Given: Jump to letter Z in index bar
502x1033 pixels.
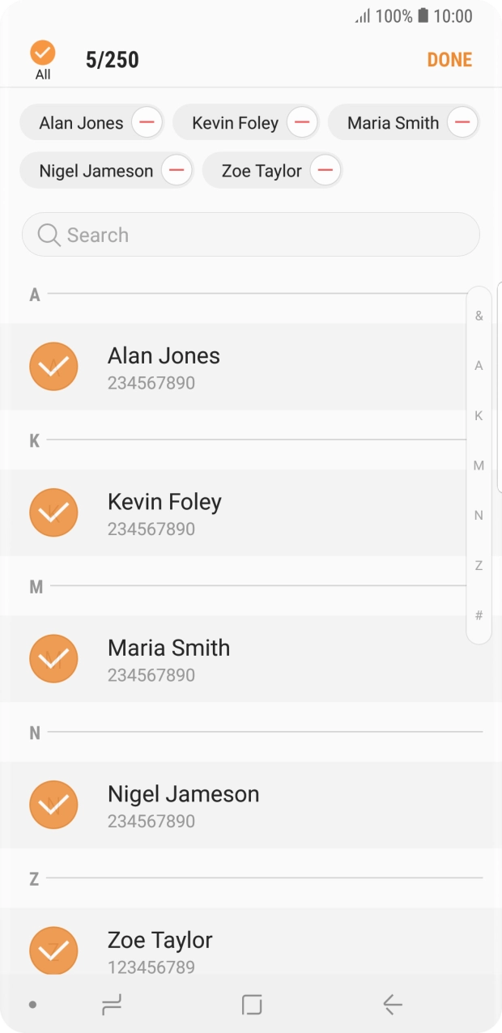Looking at the screenshot, I should tap(479, 565).
